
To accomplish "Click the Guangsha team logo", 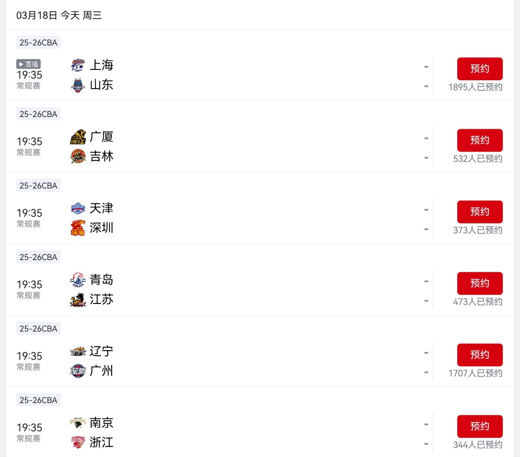I will [78, 137].
